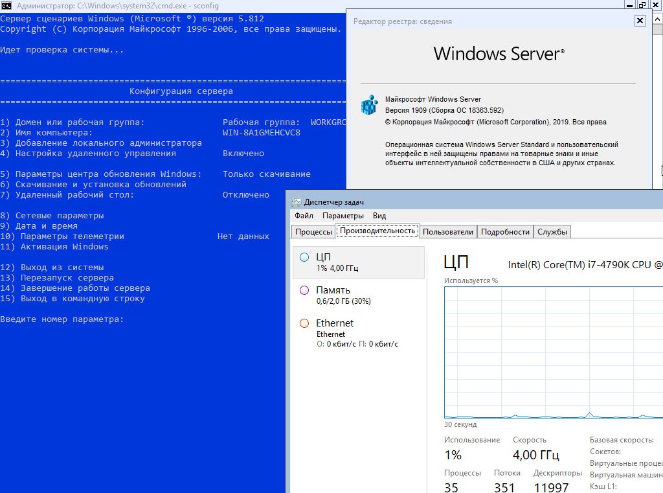663x493 pixels.
Task: Close the Редактор реестра: сведения dialog
Action: click(x=640, y=20)
